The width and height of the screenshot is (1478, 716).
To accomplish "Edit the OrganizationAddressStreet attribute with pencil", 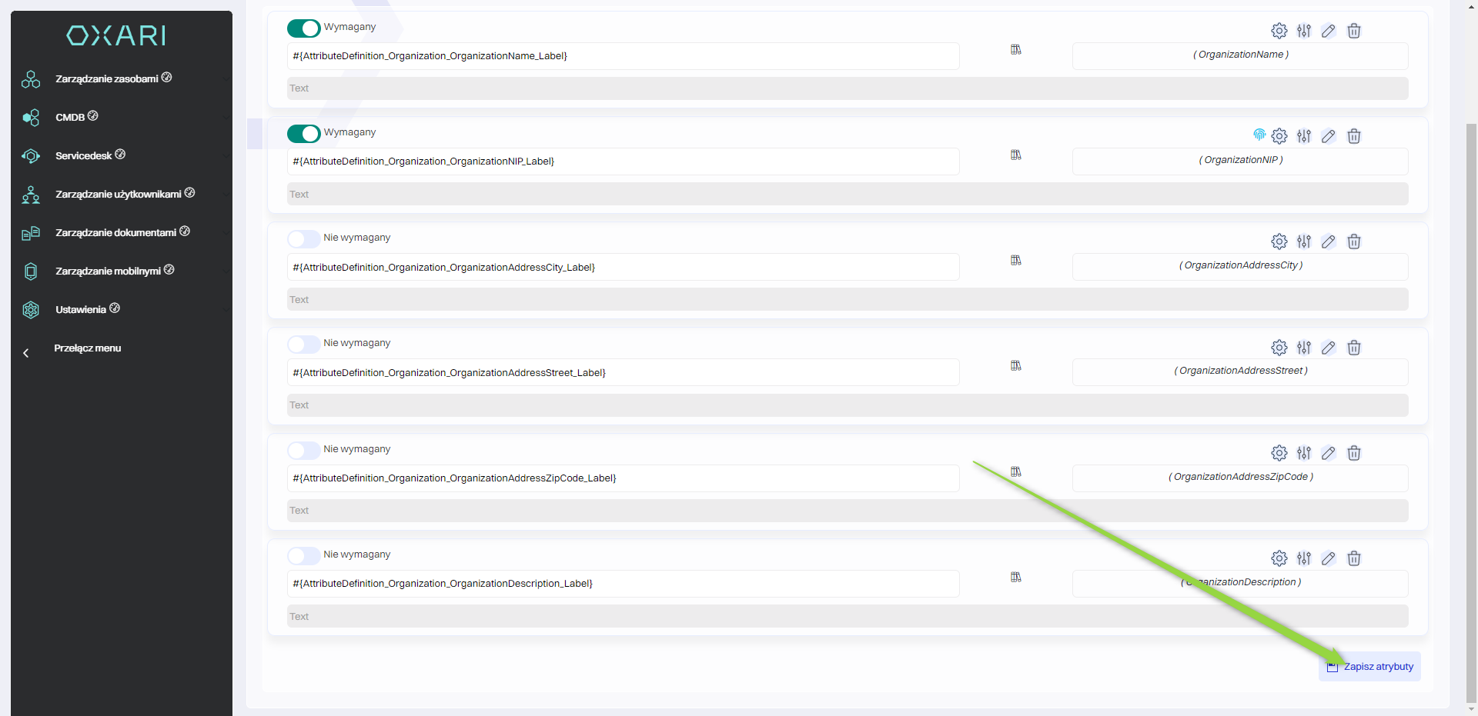I will (1328, 348).
